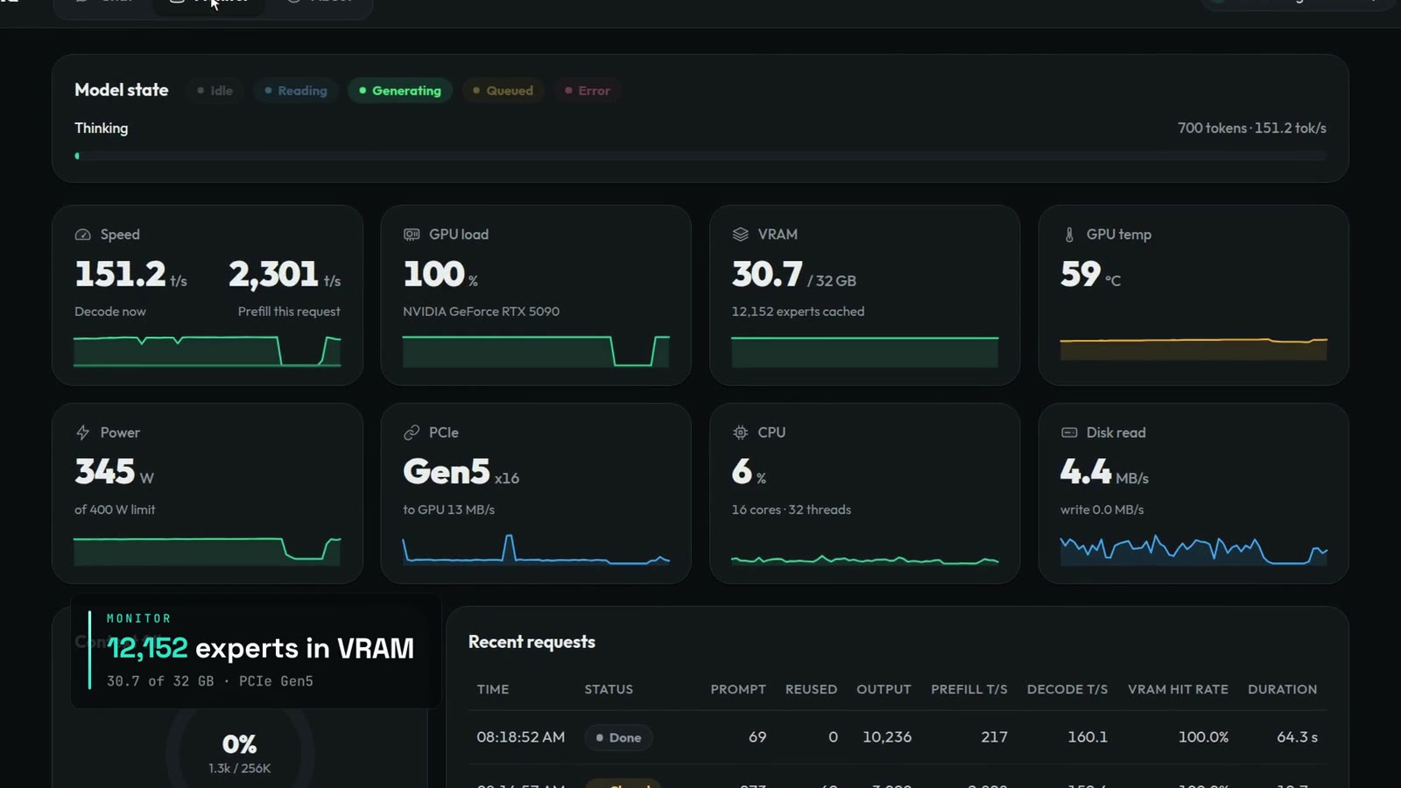Select the Idle model state pill
The width and height of the screenshot is (1401, 788).
pyautogui.click(x=215, y=90)
